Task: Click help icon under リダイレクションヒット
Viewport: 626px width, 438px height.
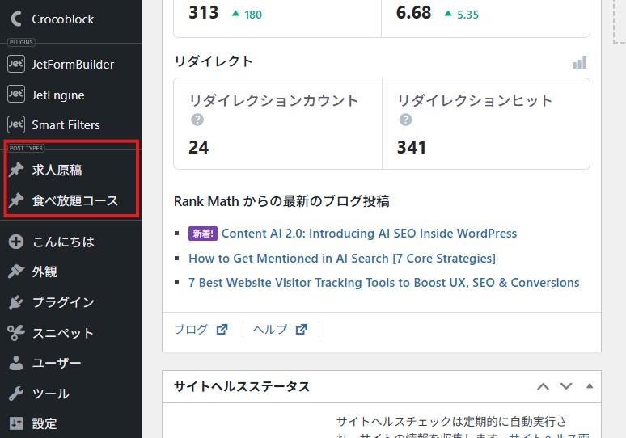Action: pyautogui.click(x=405, y=120)
